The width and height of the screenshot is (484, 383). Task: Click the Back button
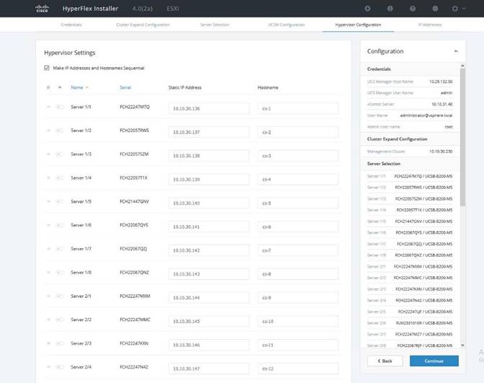[x=385, y=361]
